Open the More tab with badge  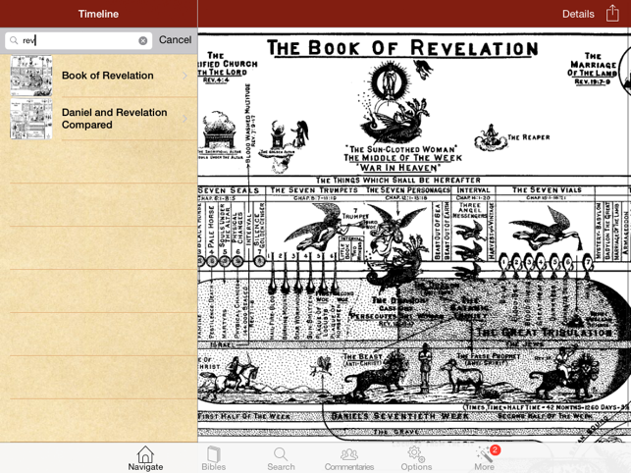(485, 457)
